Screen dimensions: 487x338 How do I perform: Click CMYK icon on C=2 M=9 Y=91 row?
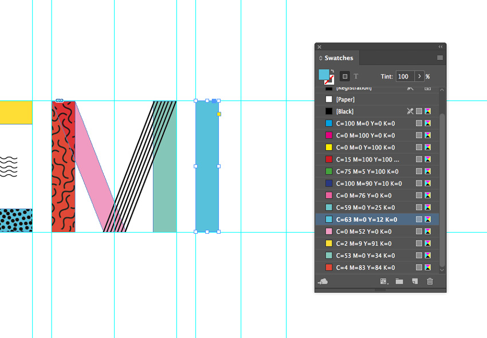[x=427, y=243]
